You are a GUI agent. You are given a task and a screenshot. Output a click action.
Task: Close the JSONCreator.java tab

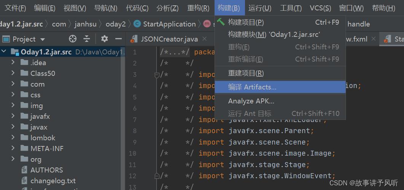(x=204, y=39)
